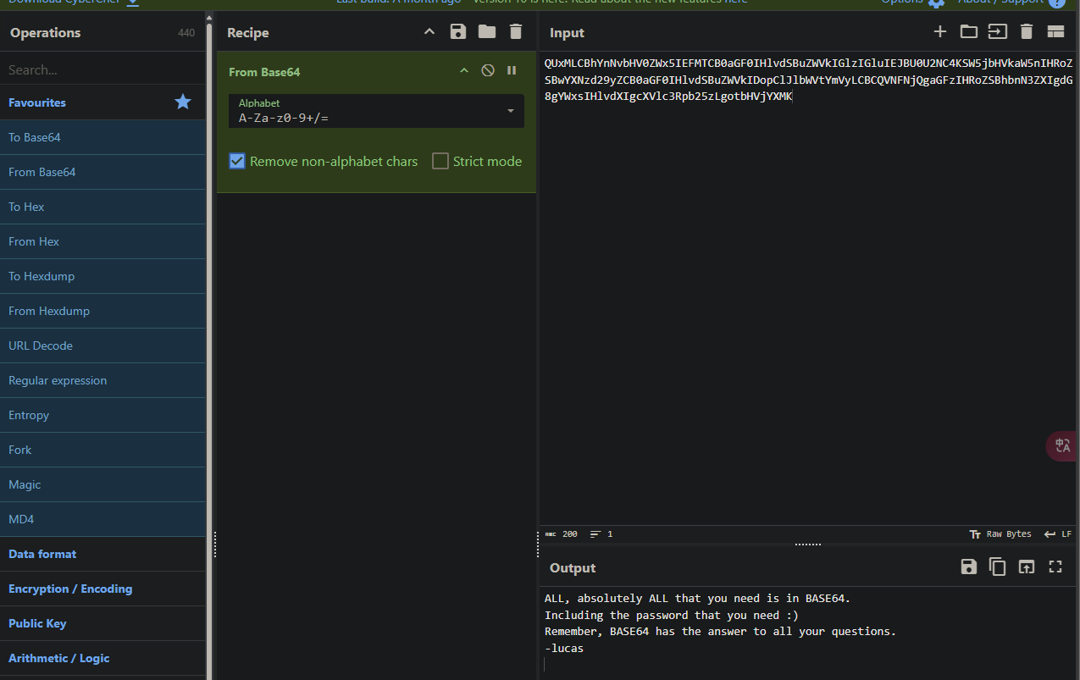The width and height of the screenshot is (1080, 680).
Task: Enable Strict mode checkbox
Action: coord(440,161)
